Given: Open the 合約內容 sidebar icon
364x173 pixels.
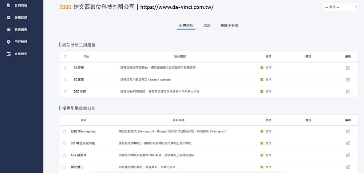Looking at the screenshot, I should [9, 5].
